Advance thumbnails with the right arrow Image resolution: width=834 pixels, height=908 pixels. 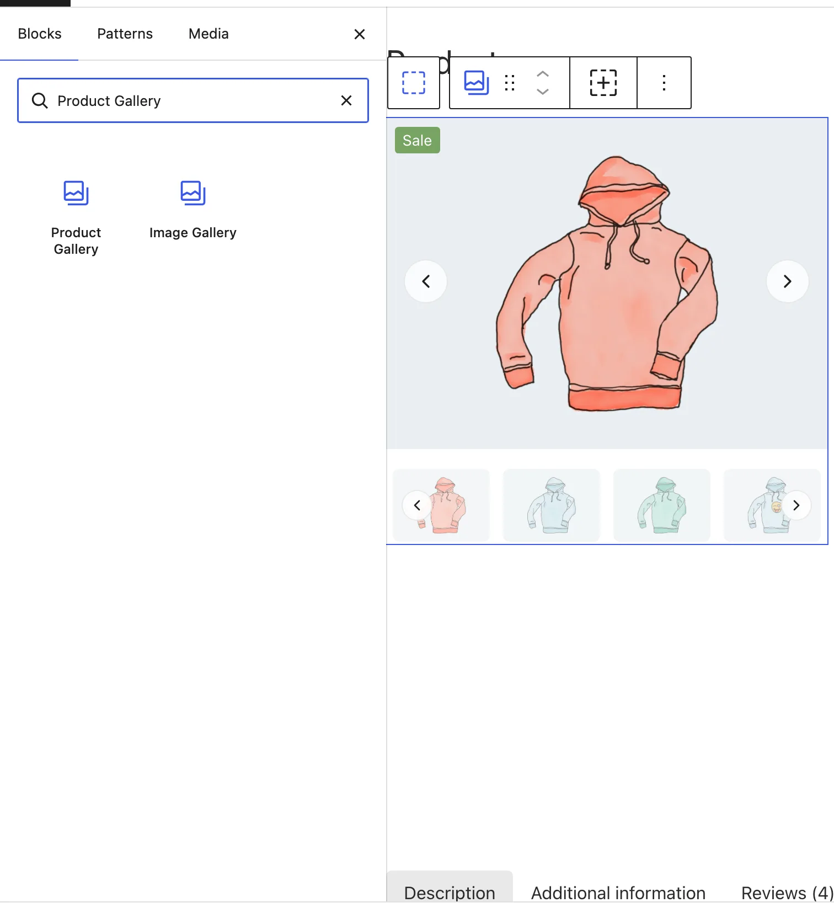pyautogui.click(x=796, y=505)
